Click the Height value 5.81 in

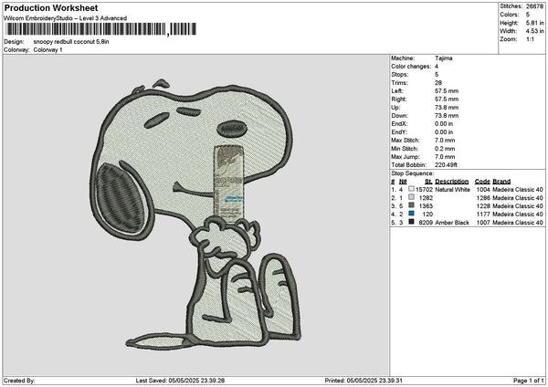pos(534,23)
